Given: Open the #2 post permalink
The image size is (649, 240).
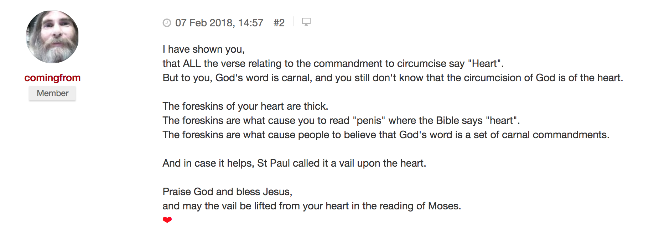Looking at the screenshot, I should click(x=279, y=23).
